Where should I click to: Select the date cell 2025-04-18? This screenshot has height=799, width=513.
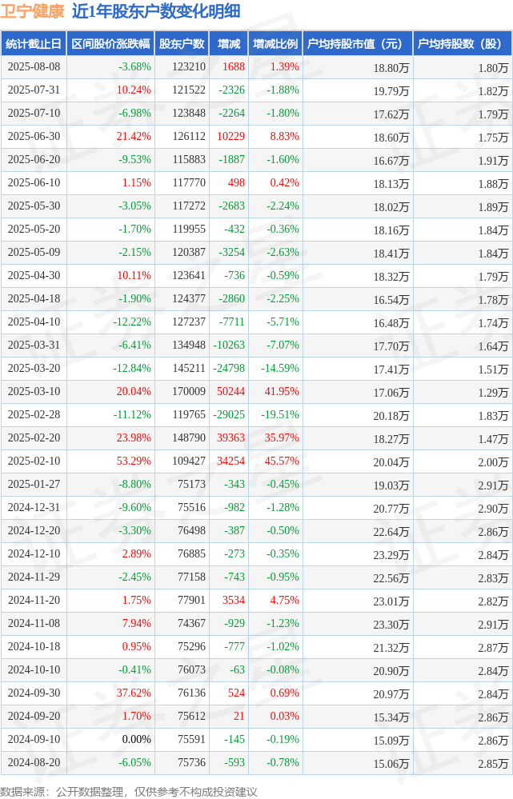(34, 298)
